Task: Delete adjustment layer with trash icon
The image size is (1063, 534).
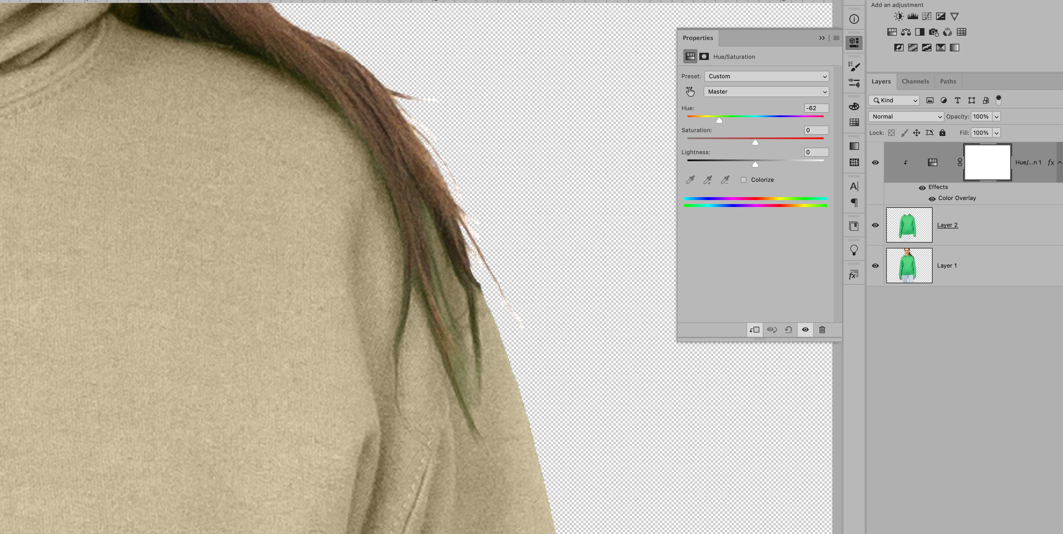Action: tap(822, 329)
